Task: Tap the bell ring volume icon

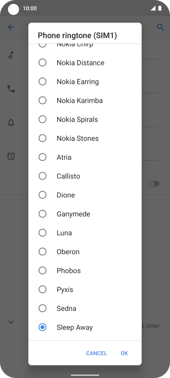Action: pyautogui.click(x=11, y=123)
